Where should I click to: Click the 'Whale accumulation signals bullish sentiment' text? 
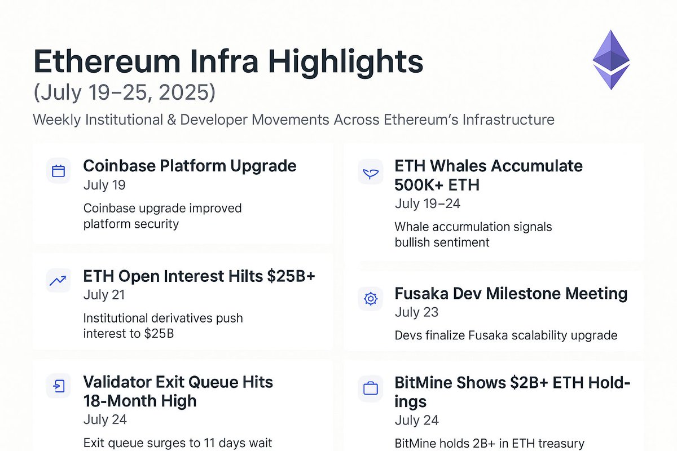pos(473,235)
